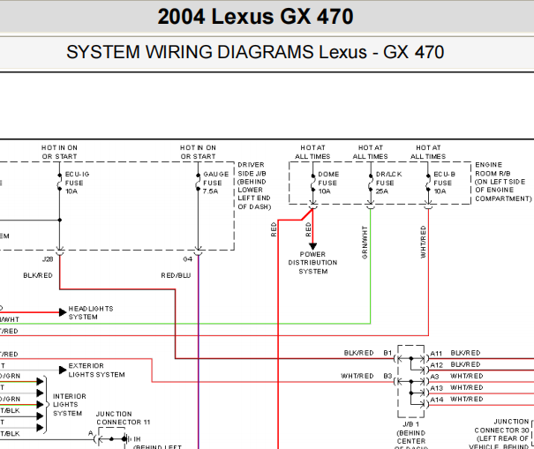Click HOT AT ALL TIMES above DOME fuse
The width and height of the screenshot is (534, 449).
coord(312,152)
